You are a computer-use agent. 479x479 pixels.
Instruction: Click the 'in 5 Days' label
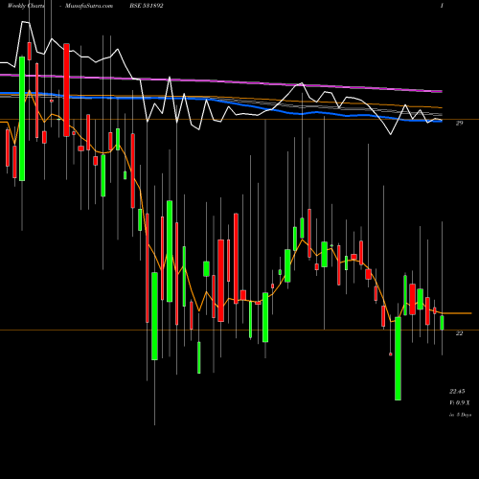460,415
